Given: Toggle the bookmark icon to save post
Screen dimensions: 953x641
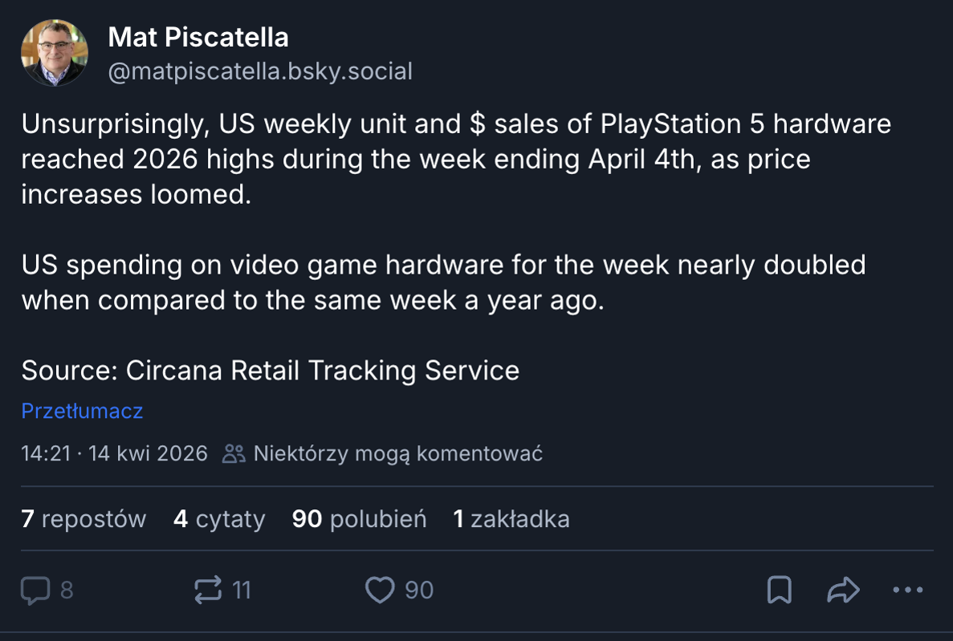Looking at the screenshot, I should click(x=779, y=591).
